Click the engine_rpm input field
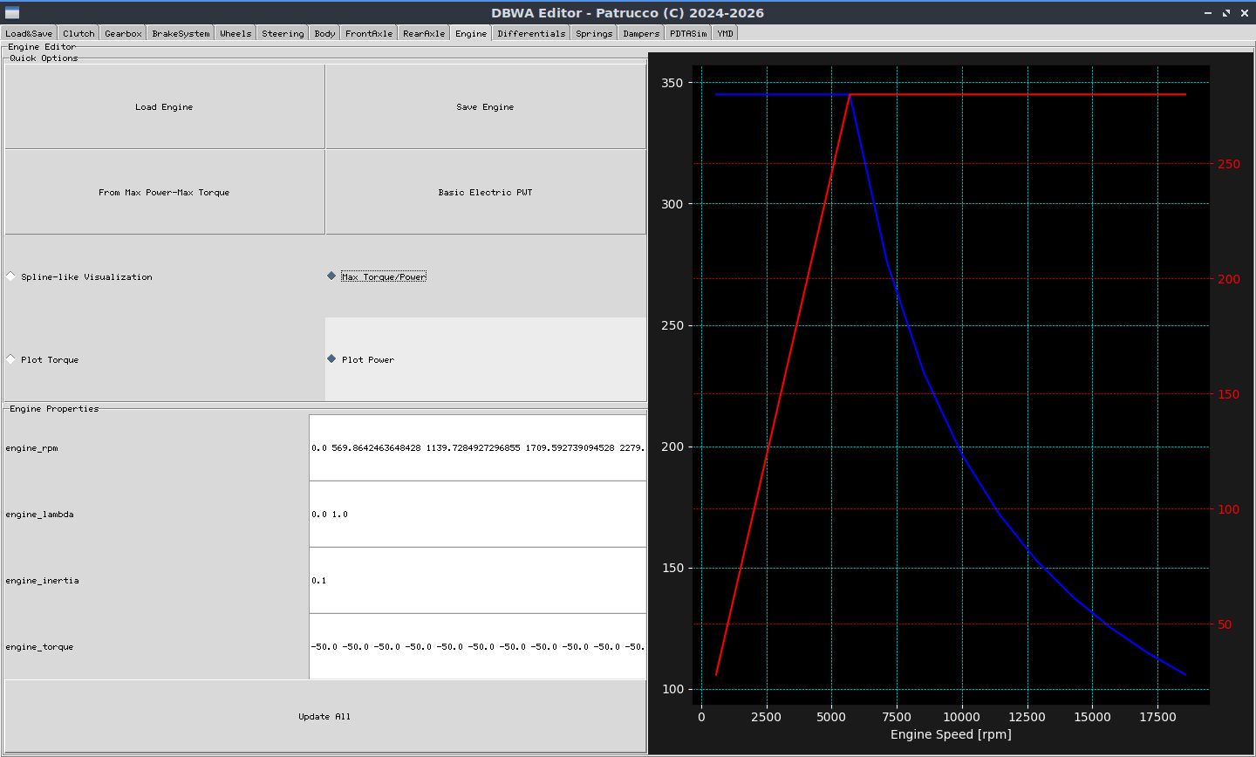The image size is (1256, 757). click(477, 447)
